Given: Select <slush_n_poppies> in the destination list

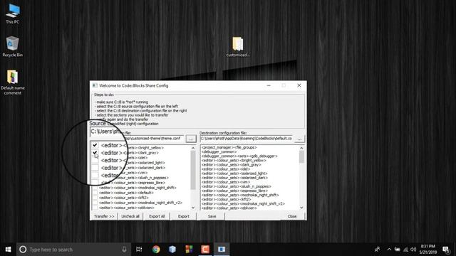Looking at the screenshot, I should [237, 186].
